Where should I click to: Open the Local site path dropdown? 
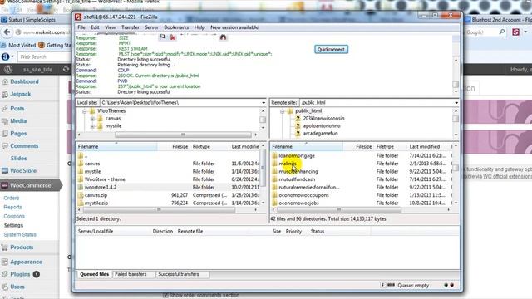tap(264, 103)
